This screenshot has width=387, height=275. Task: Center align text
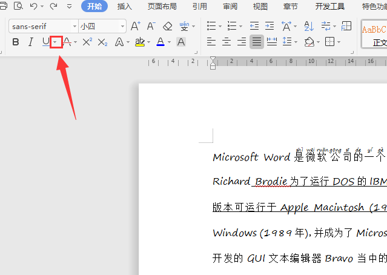coord(227,42)
